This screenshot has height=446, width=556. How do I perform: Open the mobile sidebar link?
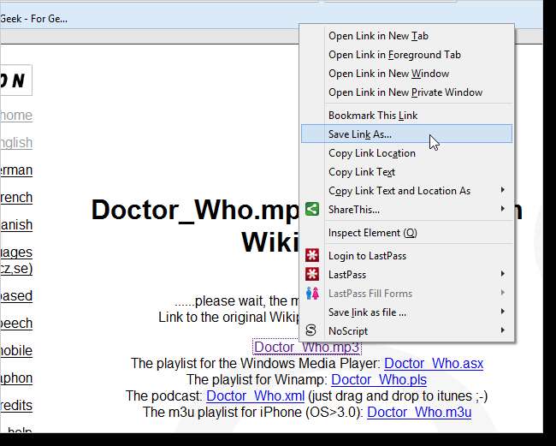[x=16, y=351]
